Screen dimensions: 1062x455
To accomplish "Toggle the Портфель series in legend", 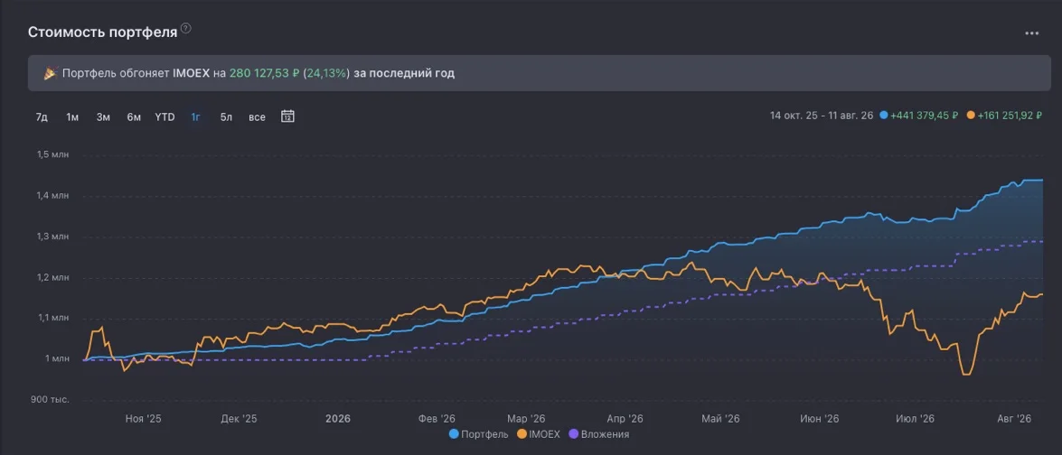I will pos(479,435).
